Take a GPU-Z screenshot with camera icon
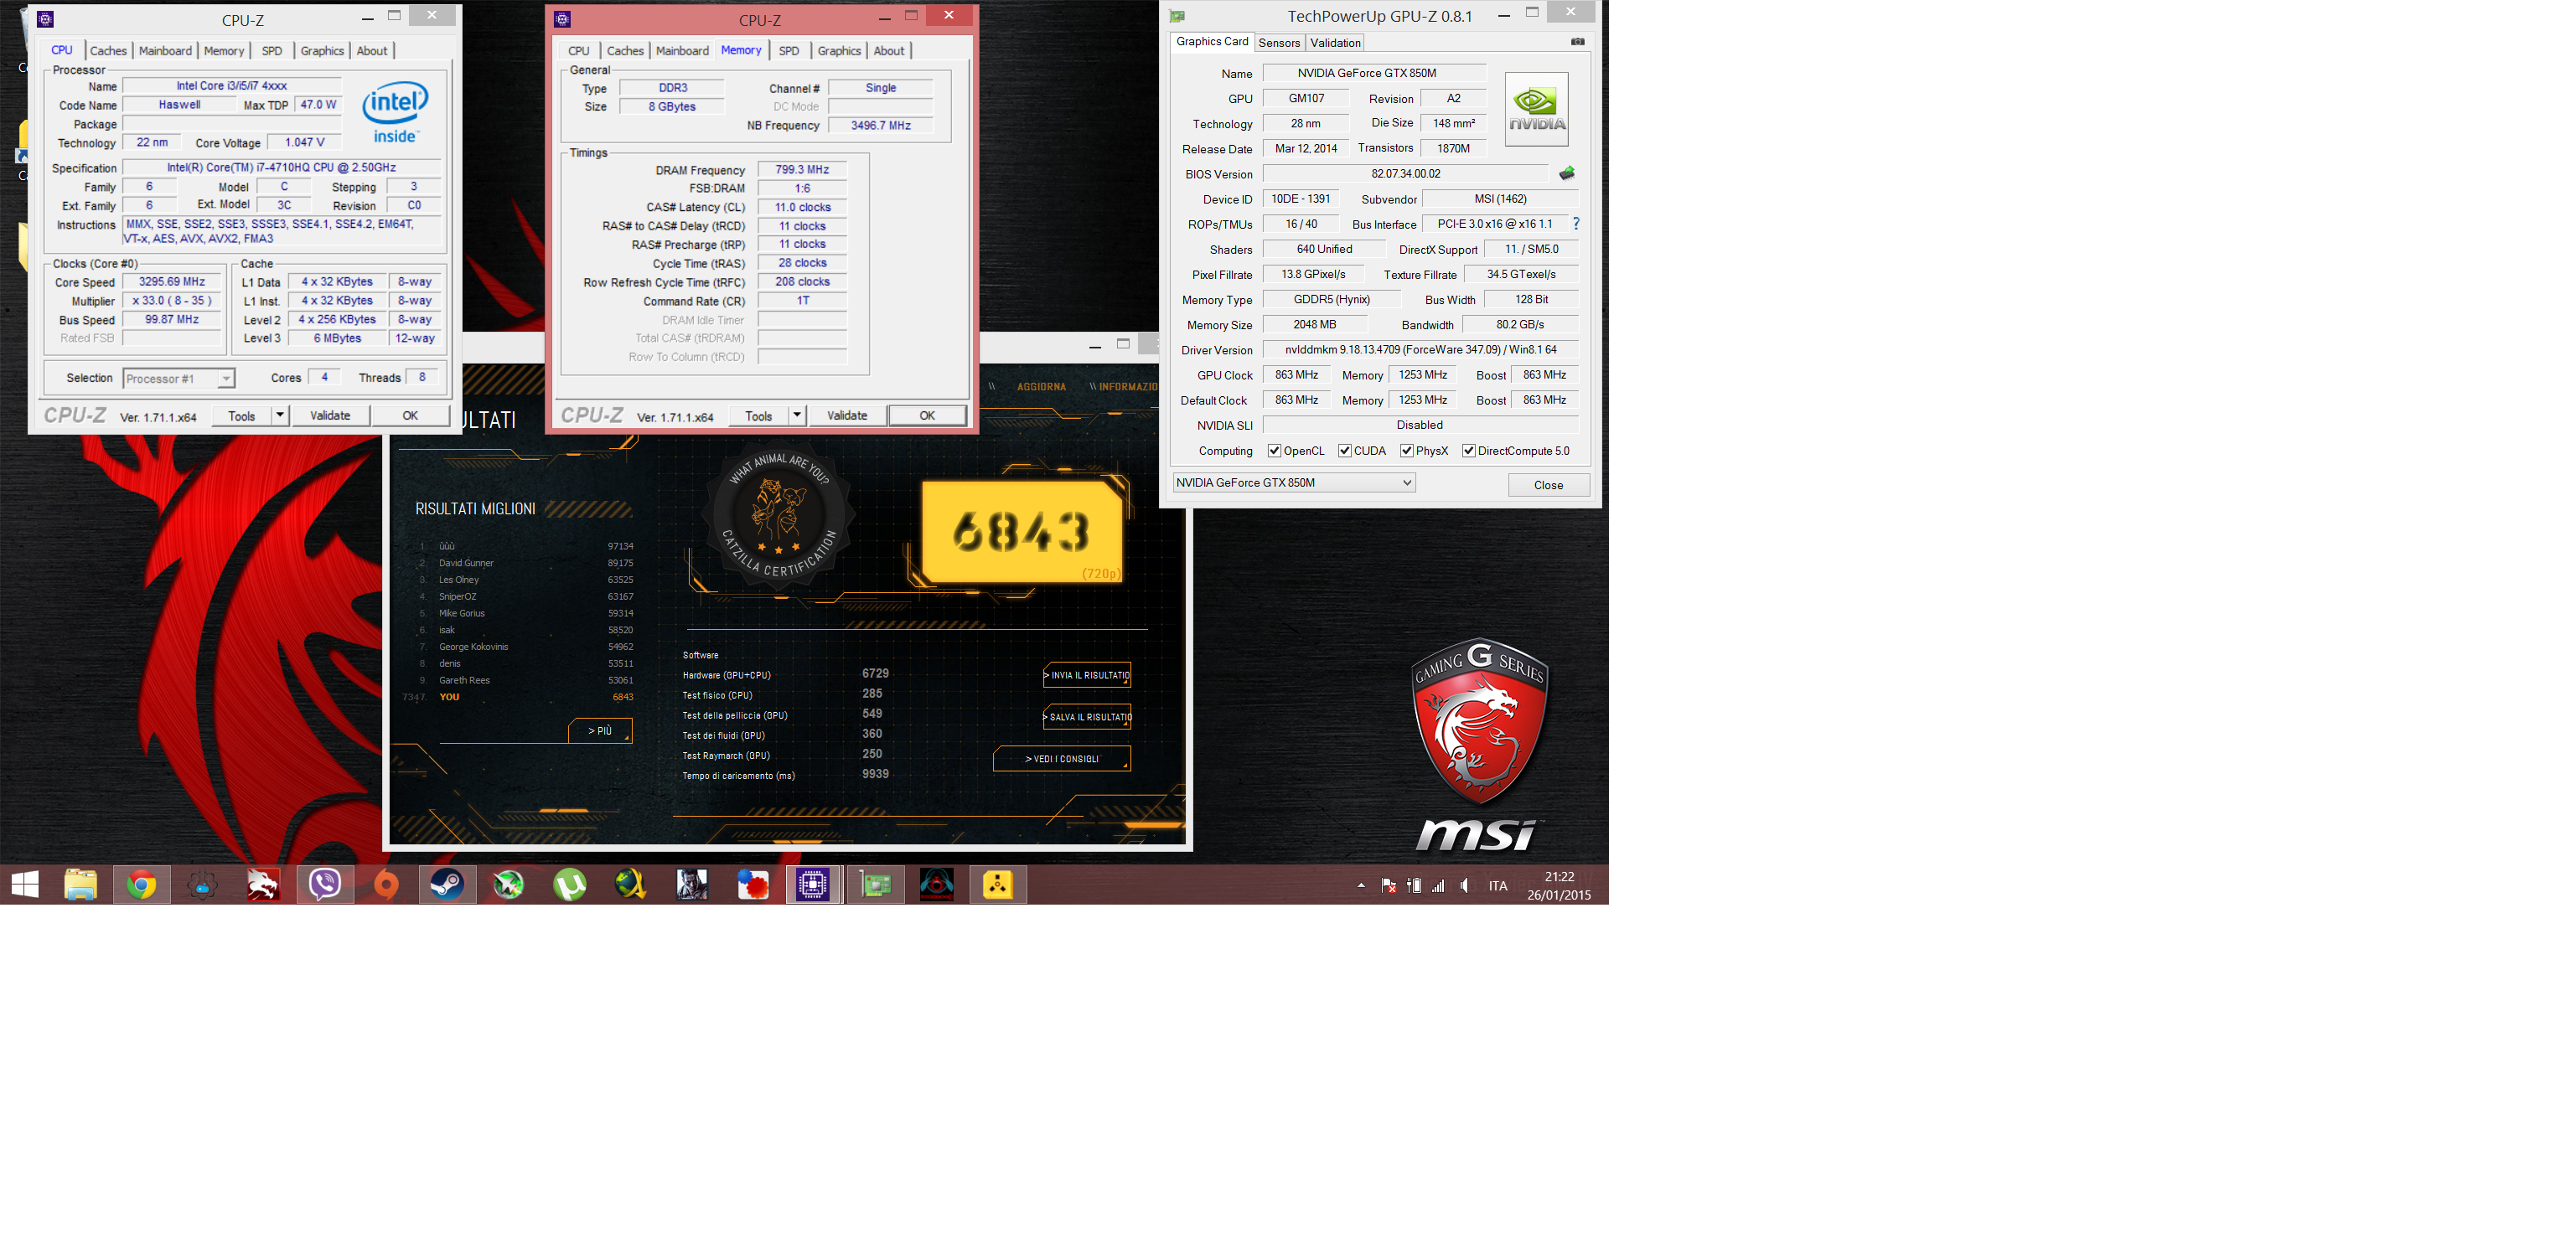This screenshot has width=2576, height=1238. (1577, 42)
